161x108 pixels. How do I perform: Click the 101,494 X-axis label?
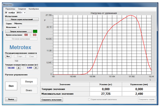[112, 77]
